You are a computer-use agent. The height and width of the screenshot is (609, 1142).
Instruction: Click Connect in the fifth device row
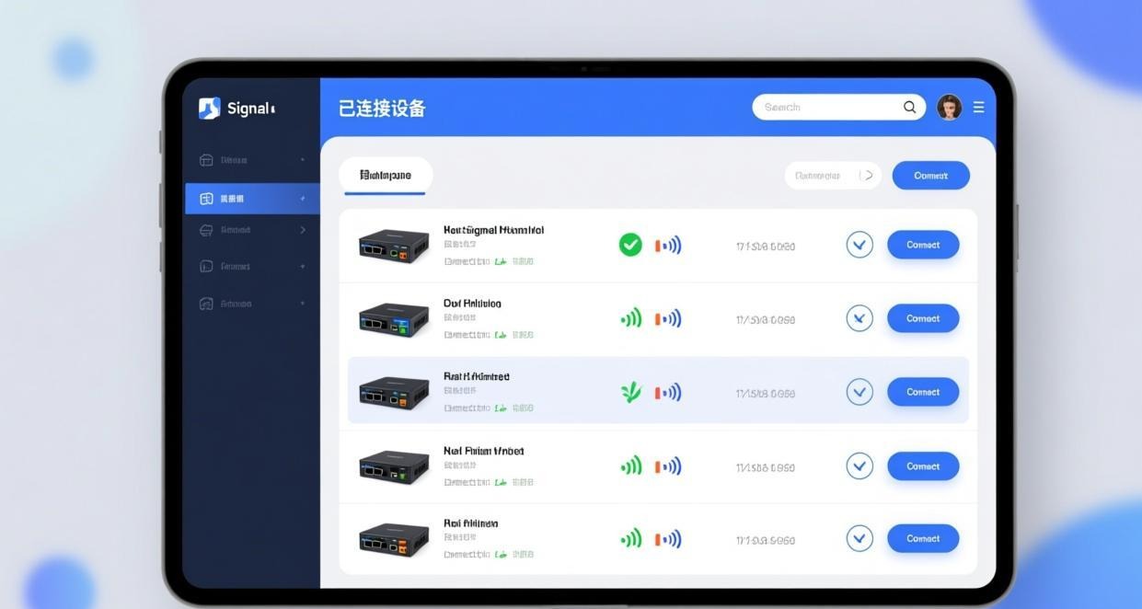point(923,538)
